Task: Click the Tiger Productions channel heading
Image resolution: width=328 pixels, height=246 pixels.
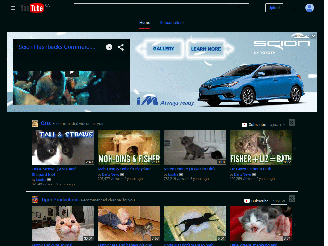Action: tap(60, 200)
